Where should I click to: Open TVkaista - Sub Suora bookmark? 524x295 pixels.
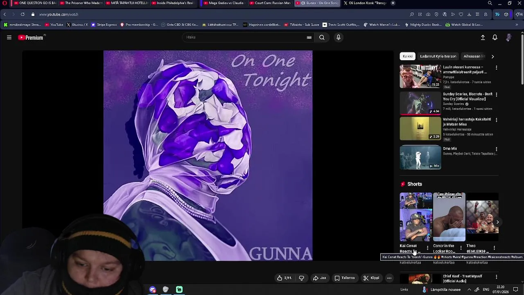point(301,25)
